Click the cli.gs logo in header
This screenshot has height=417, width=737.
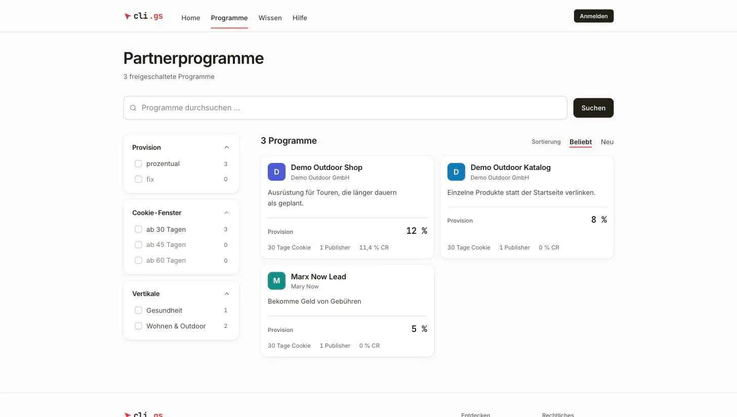tap(144, 16)
